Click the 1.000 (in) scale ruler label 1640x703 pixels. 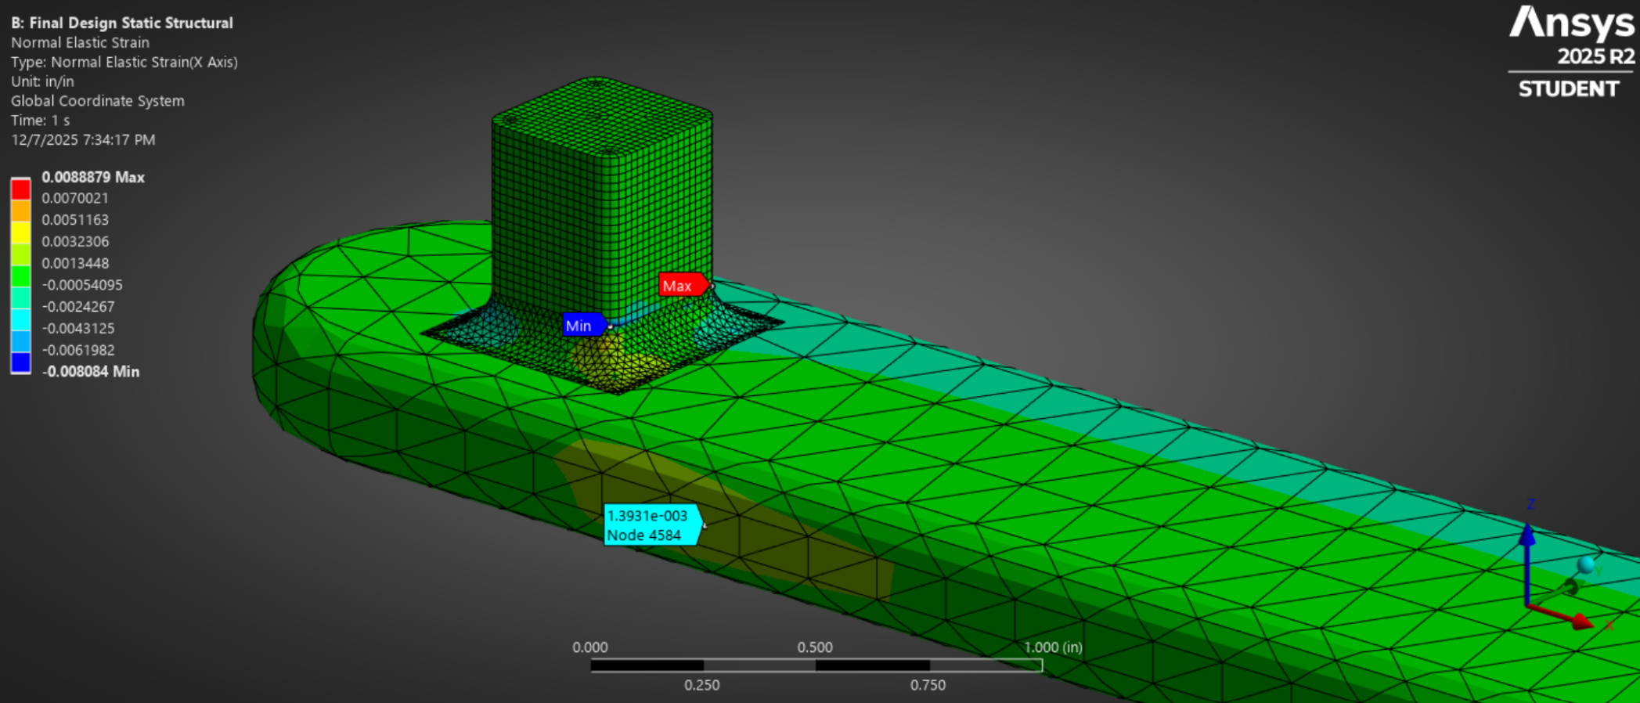click(x=1053, y=647)
